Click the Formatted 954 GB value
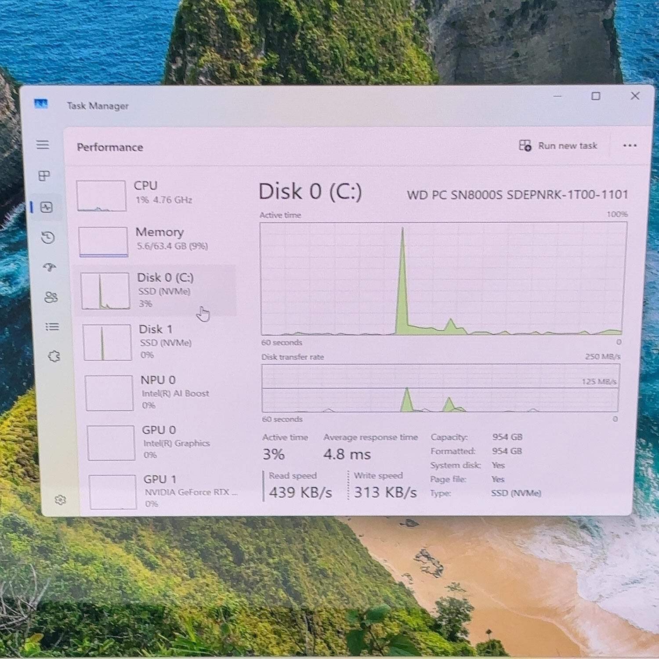Image resolution: width=659 pixels, height=659 pixels. [507, 451]
